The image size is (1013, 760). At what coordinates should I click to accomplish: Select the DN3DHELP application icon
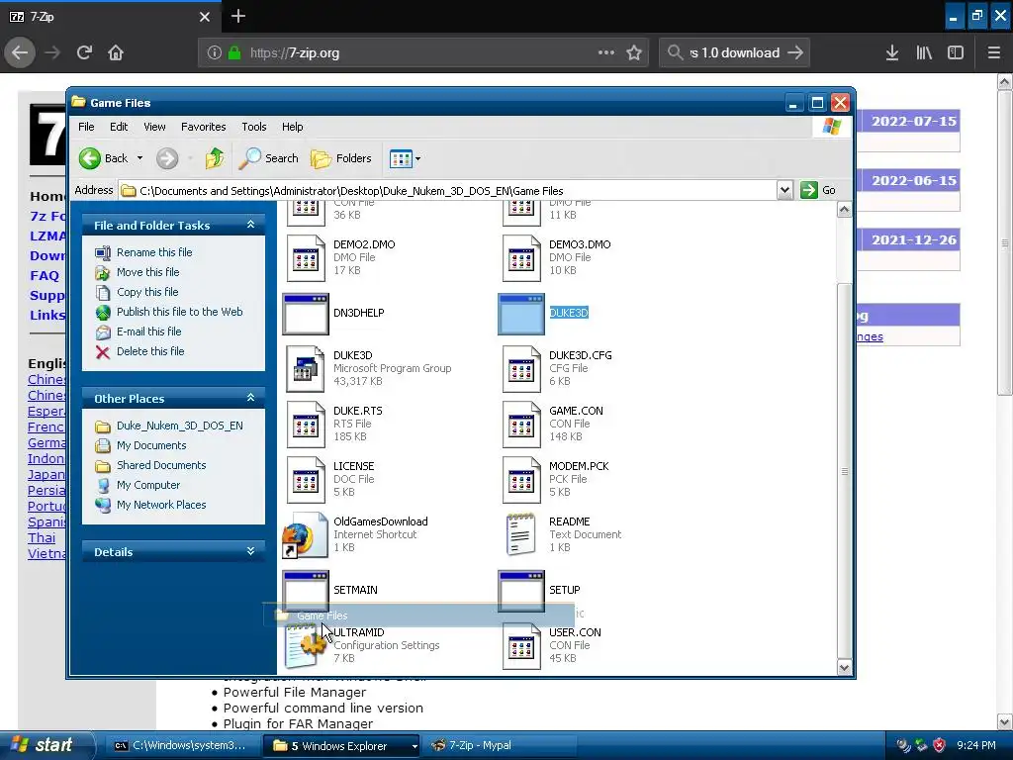[x=306, y=314]
